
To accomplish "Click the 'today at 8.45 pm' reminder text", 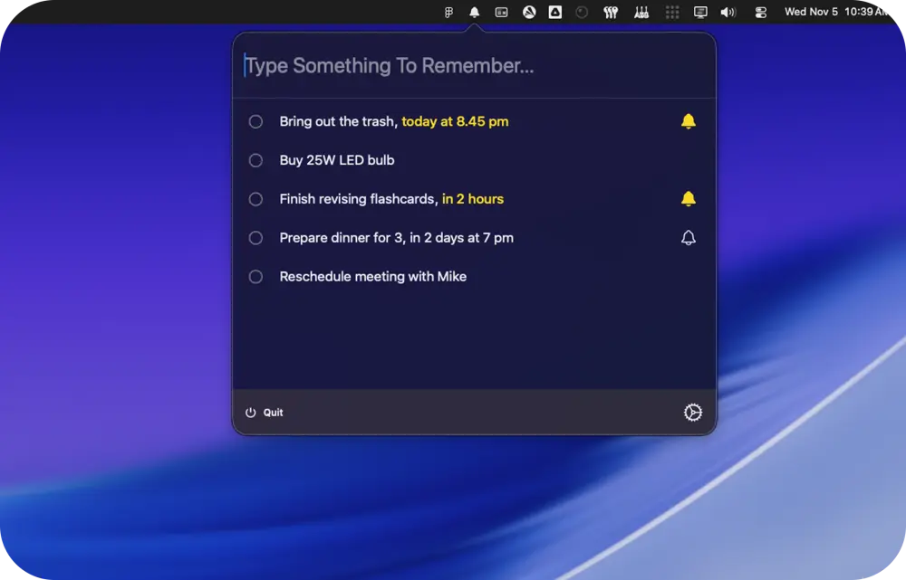I will click(x=456, y=122).
